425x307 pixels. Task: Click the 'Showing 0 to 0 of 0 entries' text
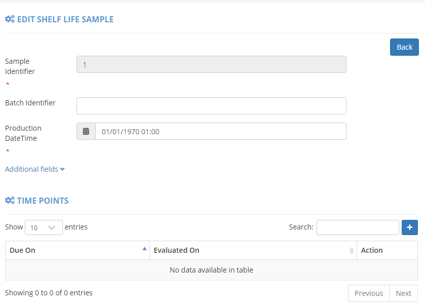point(49,293)
